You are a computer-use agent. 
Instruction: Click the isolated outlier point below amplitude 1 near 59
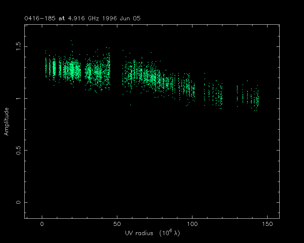(x=131, y=105)
